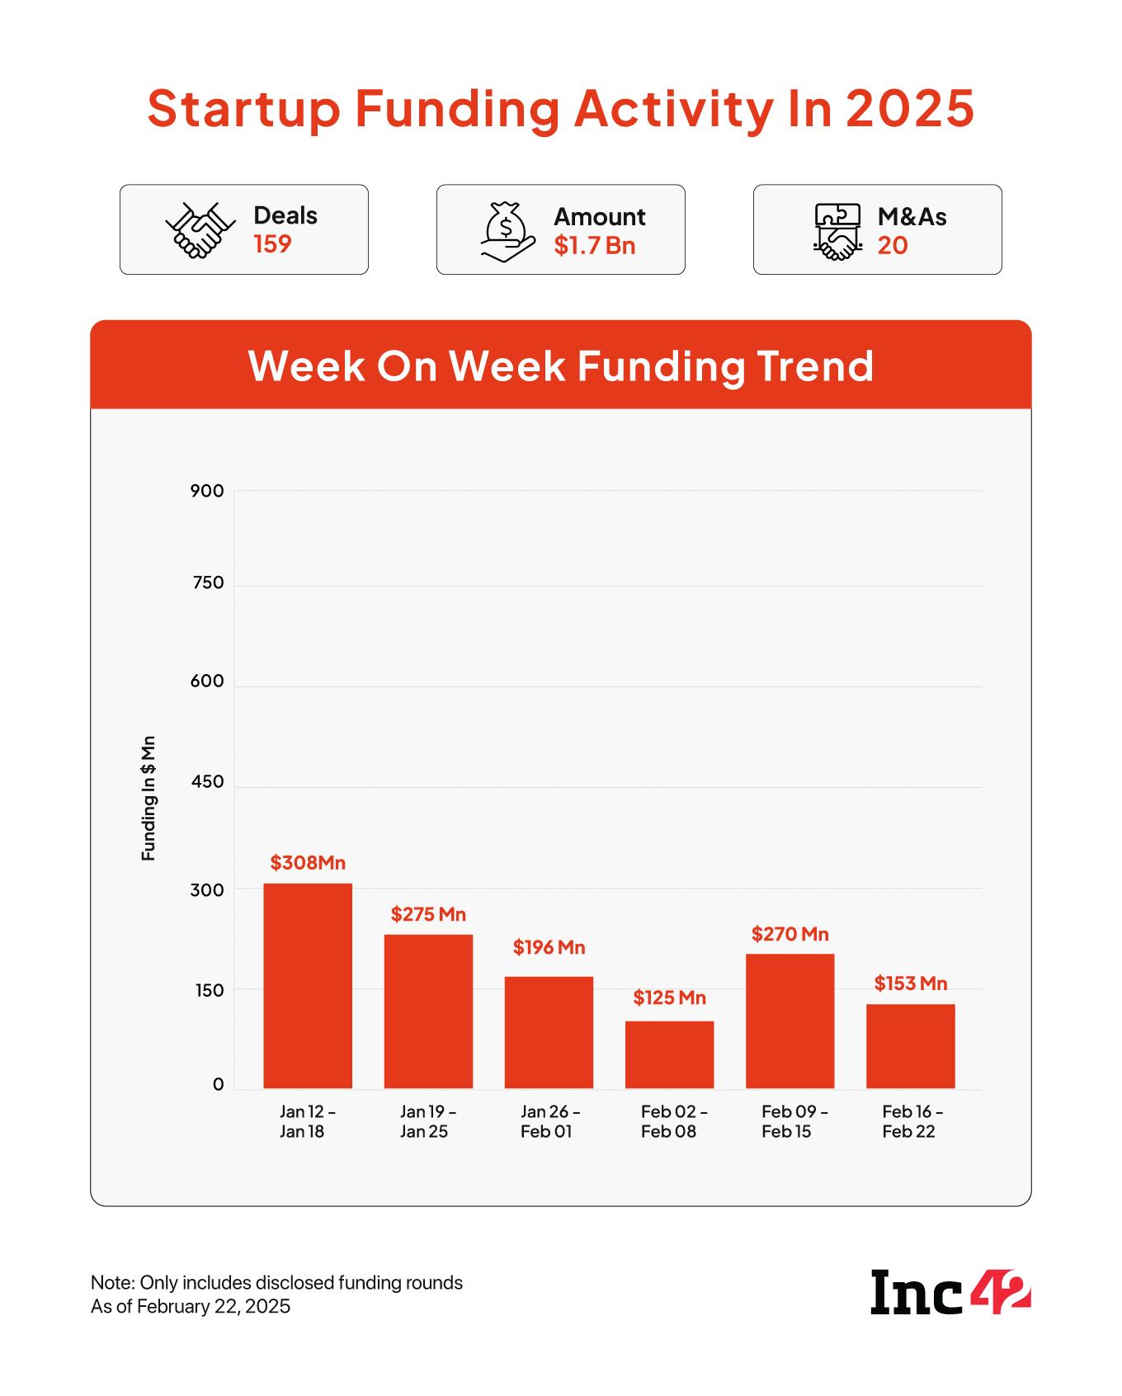Click the Week On Week Funding Trend header
The height and width of the screenshot is (1396, 1122).
[x=561, y=366]
